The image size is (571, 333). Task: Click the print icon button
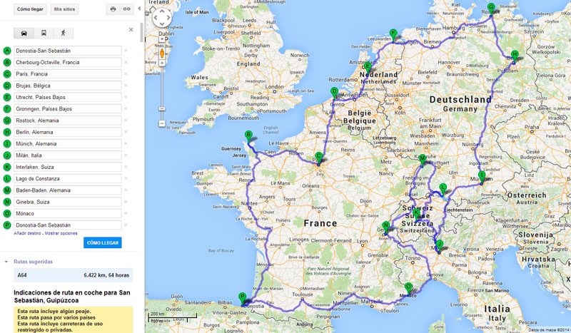point(113,9)
